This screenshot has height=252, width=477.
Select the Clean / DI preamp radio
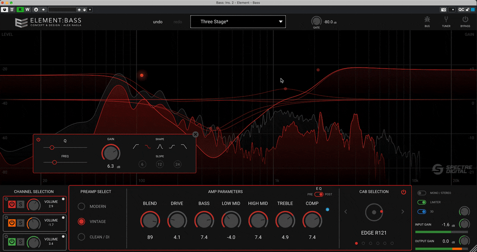click(81, 237)
